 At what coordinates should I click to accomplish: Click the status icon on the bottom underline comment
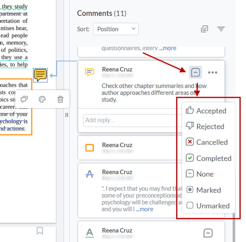point(208,233)
